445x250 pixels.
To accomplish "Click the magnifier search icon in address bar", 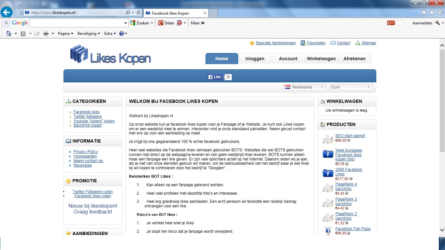I will click(x=128, y=13).
